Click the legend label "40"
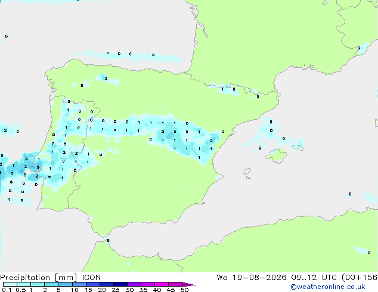This screenshot has width=378, height=292. [x=157, y=290]
